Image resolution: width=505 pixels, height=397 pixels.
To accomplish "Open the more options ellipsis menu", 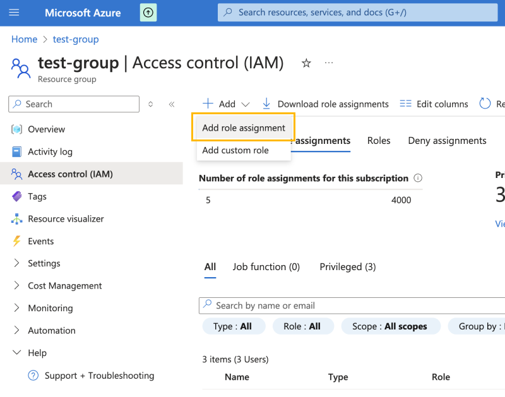I will click(x=329, y=62).
